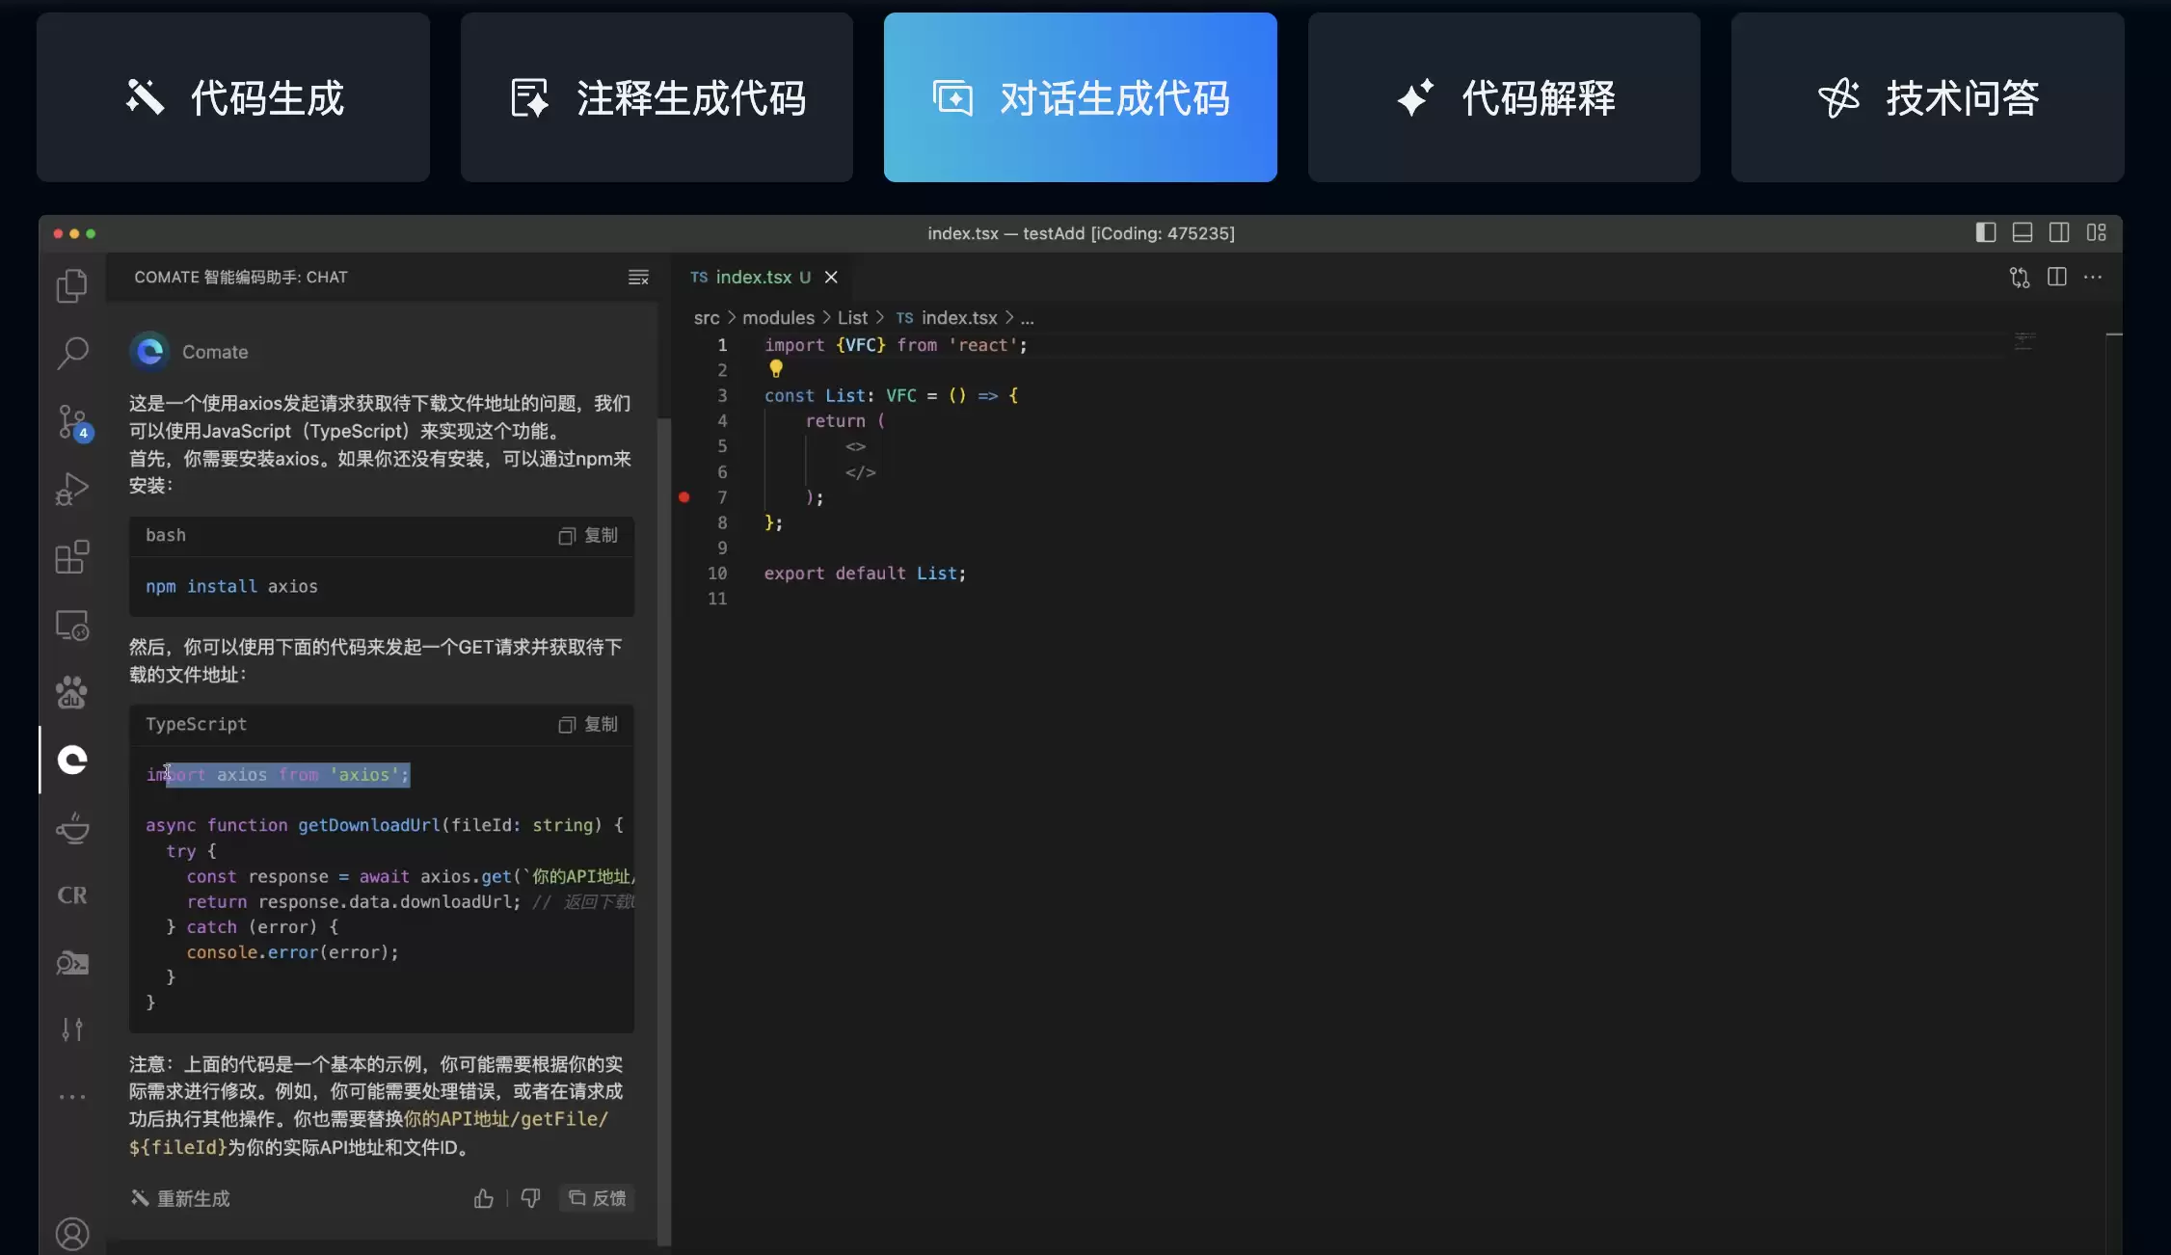Viewport: 2171px width, 1255px height.
Task: Show additional views via ellipsis in activity bar
Action: coord(72,1097)
